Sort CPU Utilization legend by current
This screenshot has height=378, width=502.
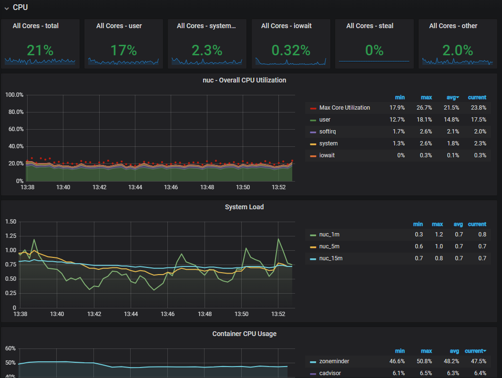tap(477, 97)
